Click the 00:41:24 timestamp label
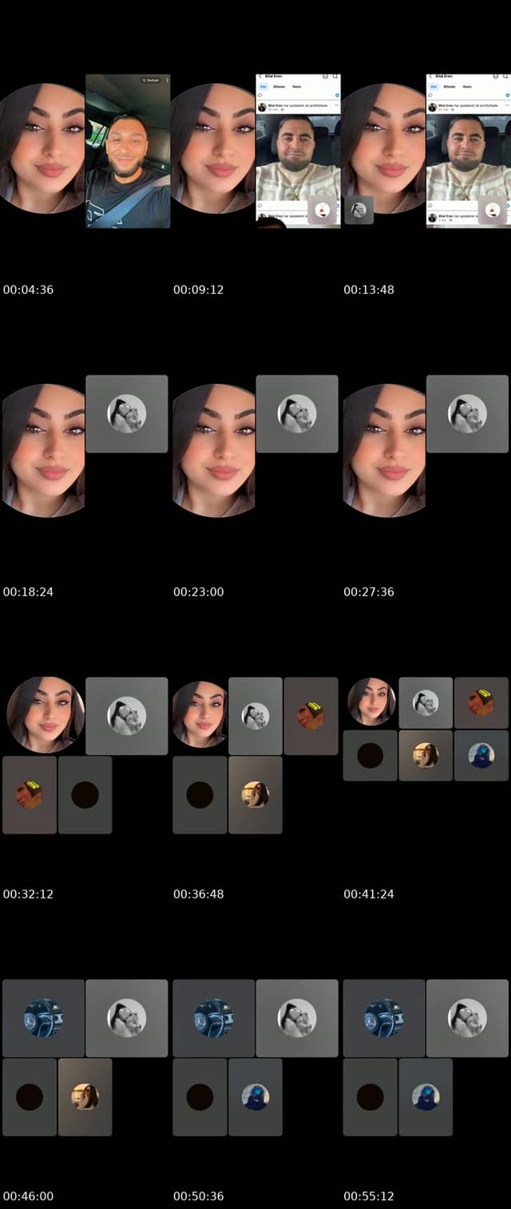 [x=369, y=894]
